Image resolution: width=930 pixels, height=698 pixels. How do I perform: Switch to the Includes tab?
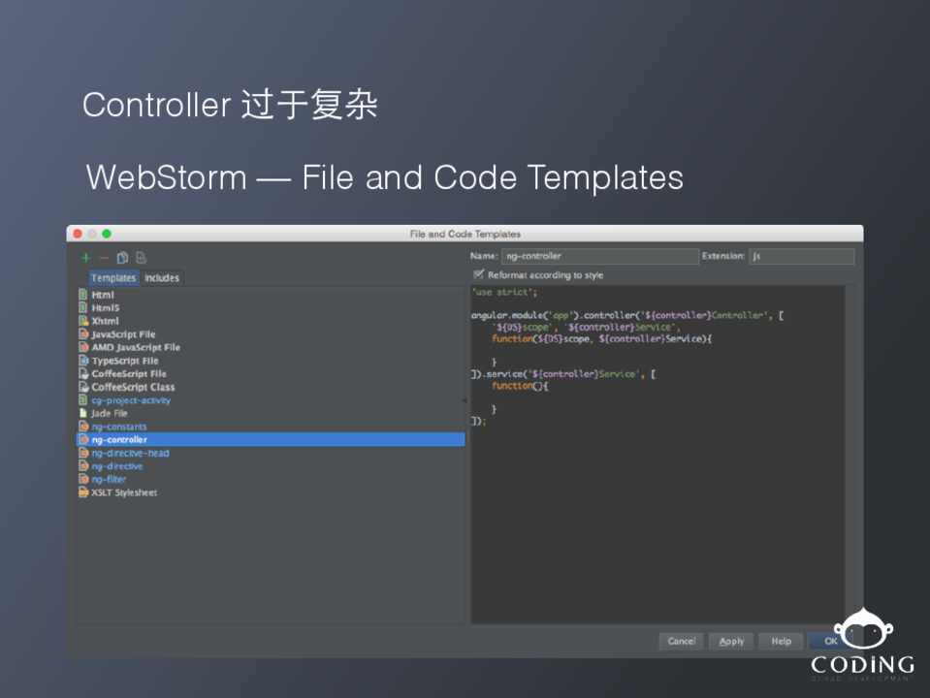click(x=162, y=278)
